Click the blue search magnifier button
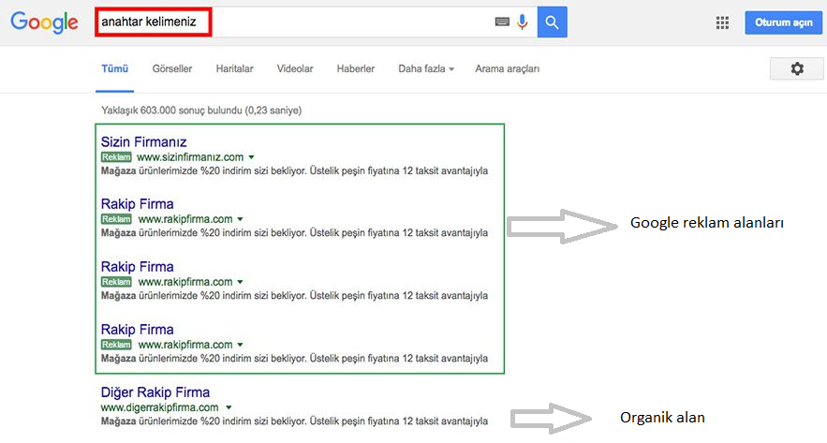Viewport: 827px width, 443px height. (x=553, y=22)
